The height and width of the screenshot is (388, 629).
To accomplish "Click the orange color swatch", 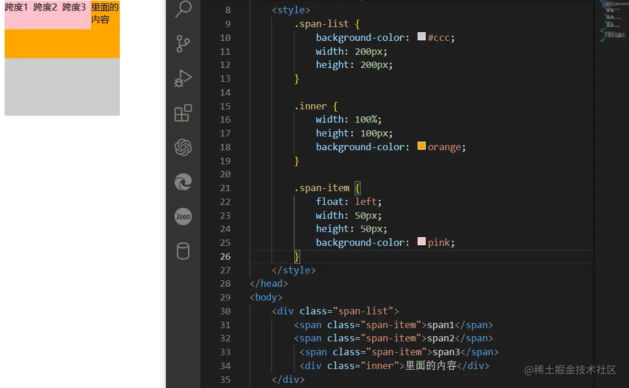I will pyautogui.click(x=422, y=146).
